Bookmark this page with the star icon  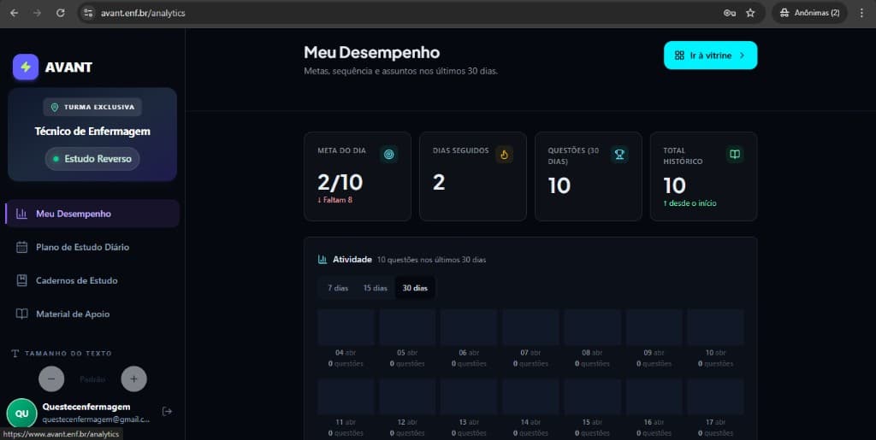pos(750,13)
